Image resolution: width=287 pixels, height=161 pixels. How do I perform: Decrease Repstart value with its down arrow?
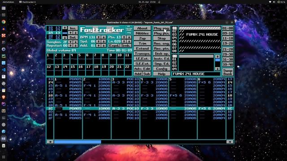click(76, 46)
